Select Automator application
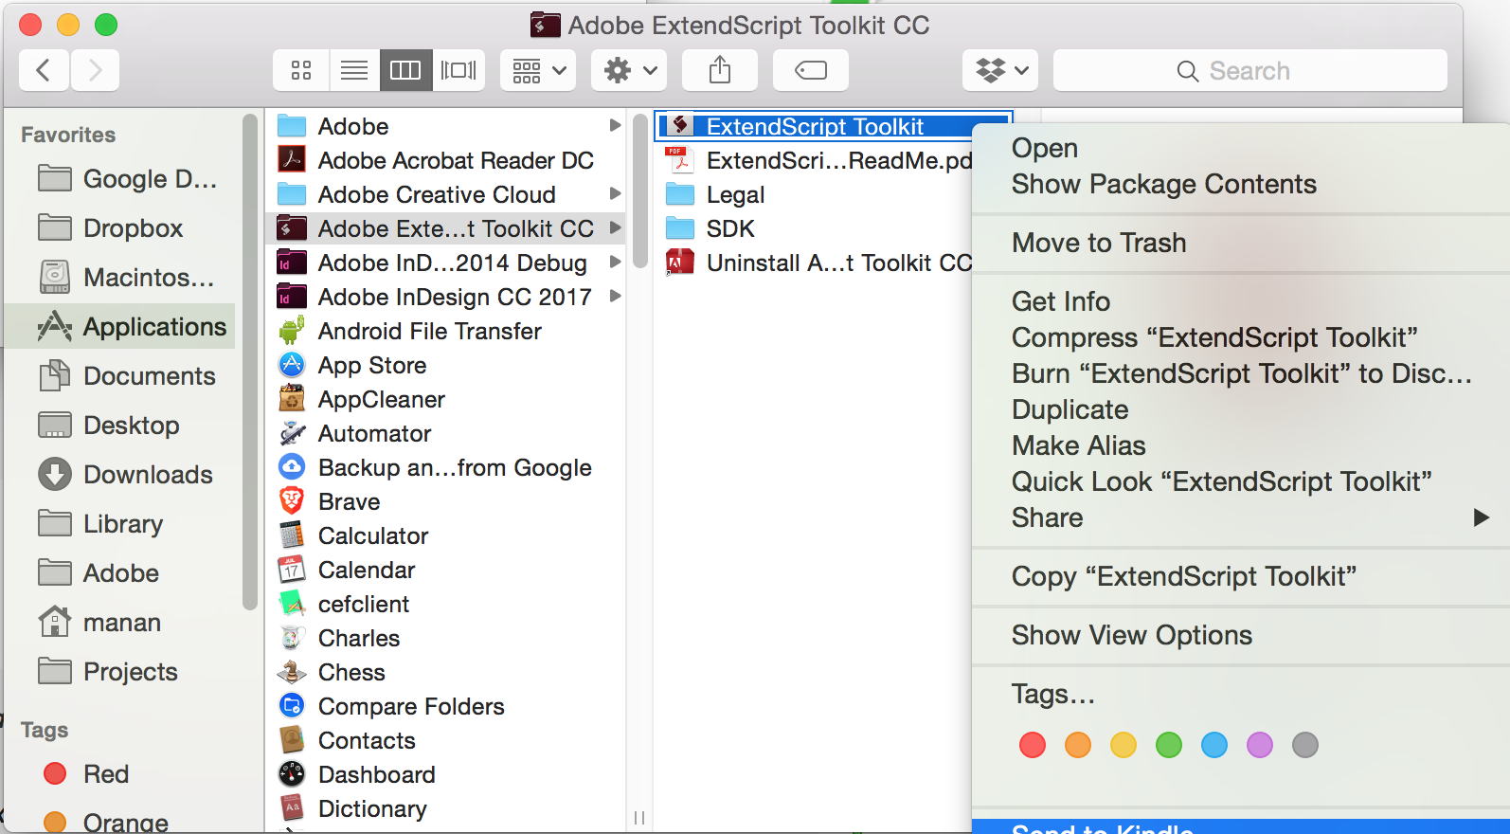 pos(445,433)
